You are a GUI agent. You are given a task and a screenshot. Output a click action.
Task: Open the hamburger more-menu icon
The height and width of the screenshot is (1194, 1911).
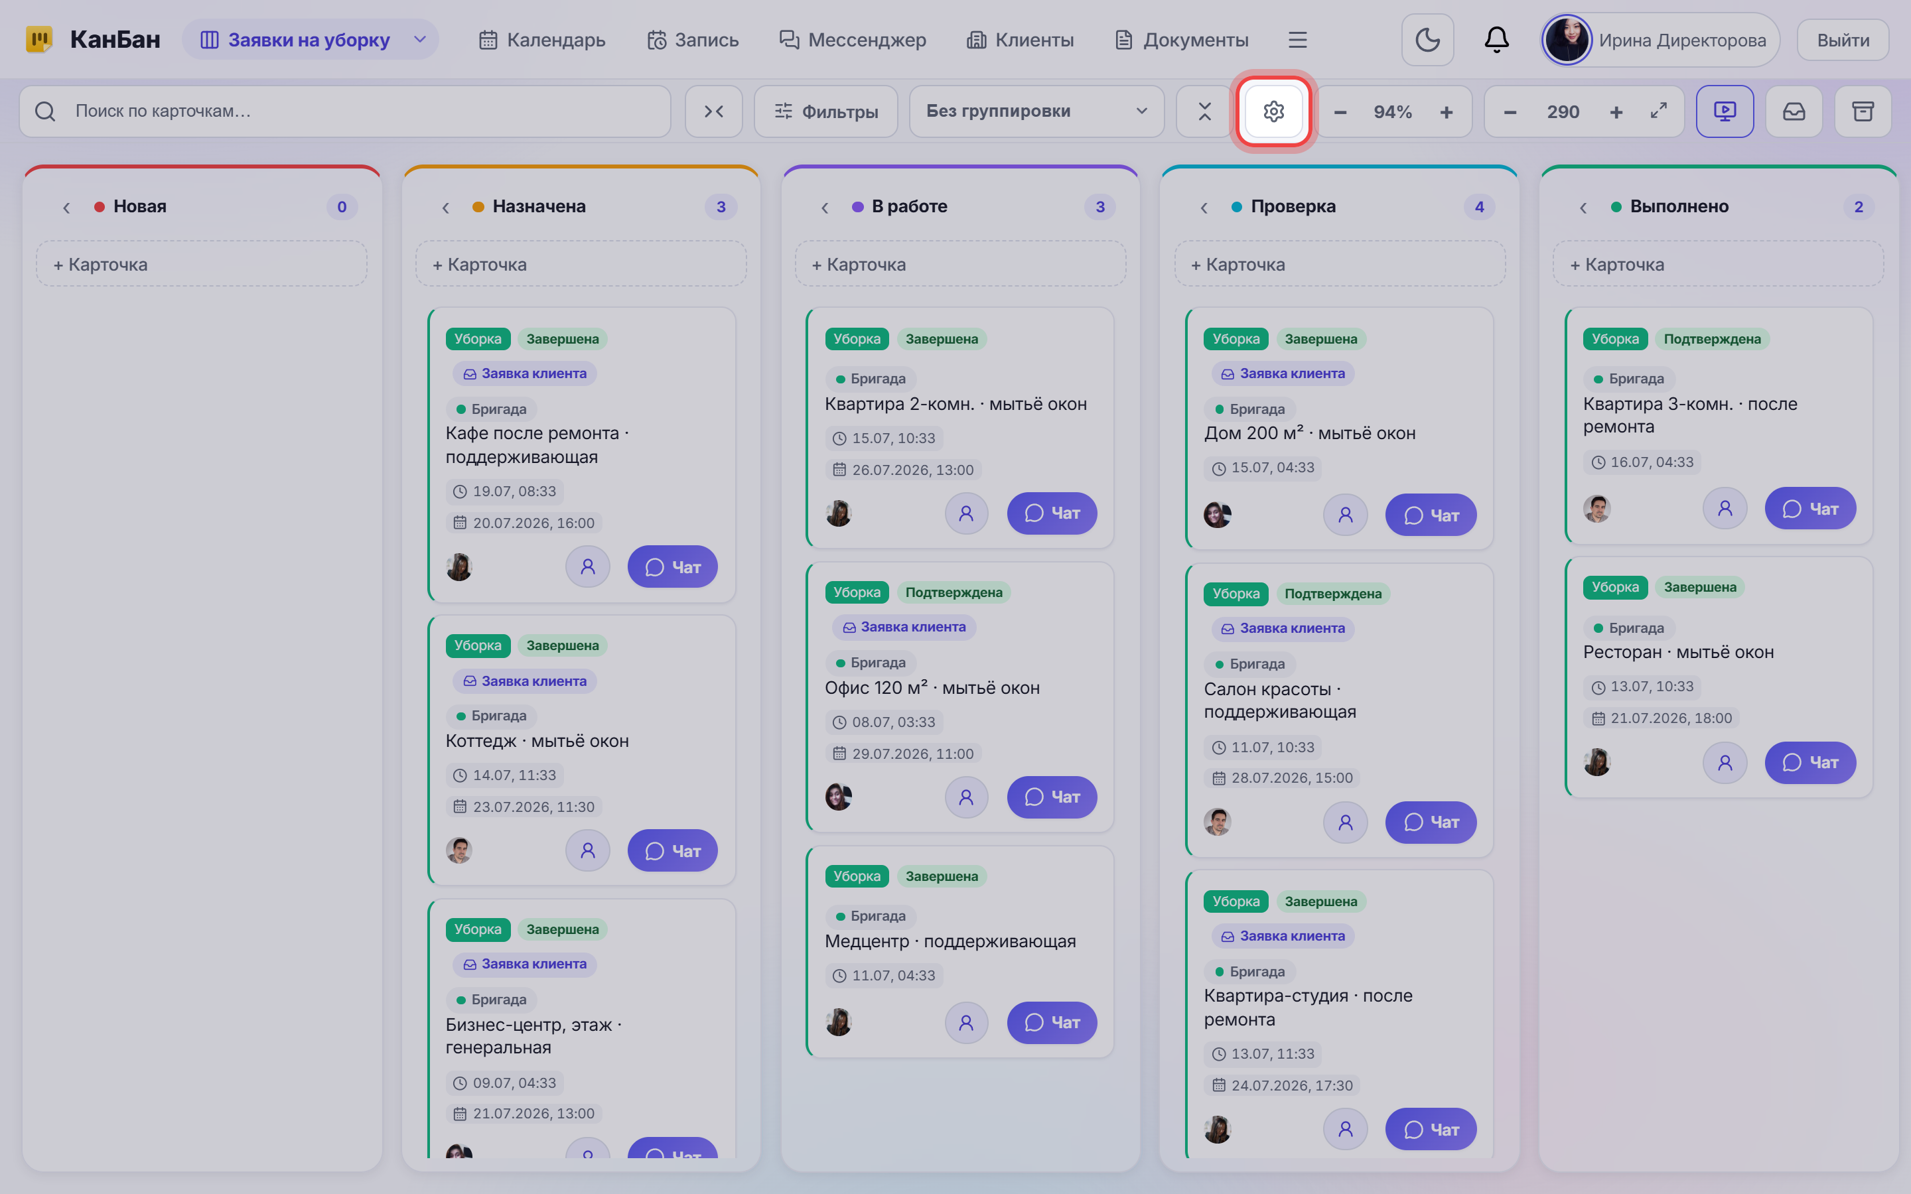coord(1297,40)
